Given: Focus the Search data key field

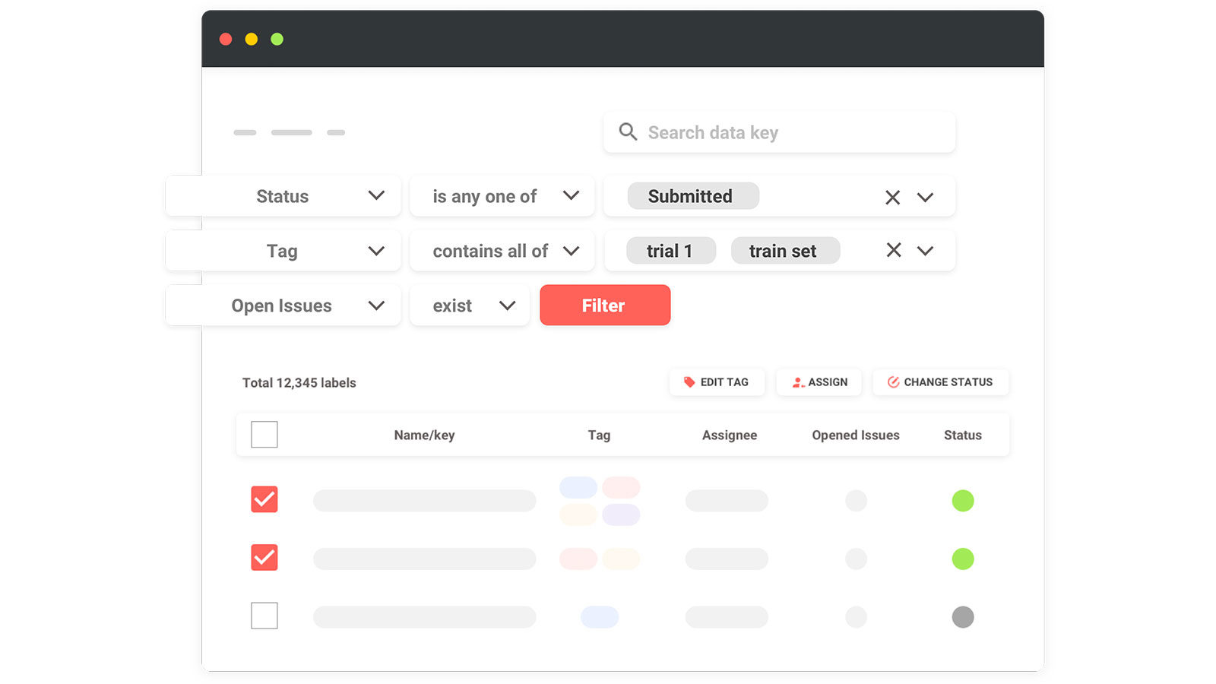Looking at the screenshot, I should coord(779,132).
